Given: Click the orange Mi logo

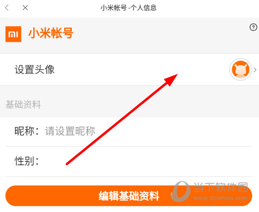Looking at the screenshot, I should pyautogui.click(x=13, y=34).
